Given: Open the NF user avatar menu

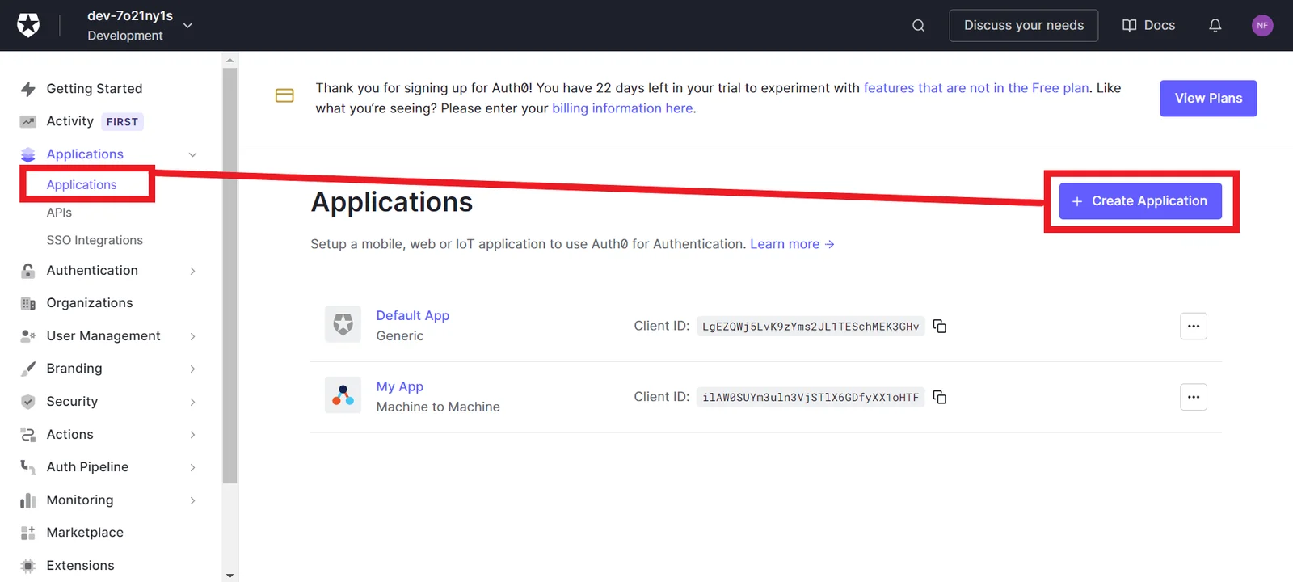Looking at the screenshot, I should pos(1262,26).
